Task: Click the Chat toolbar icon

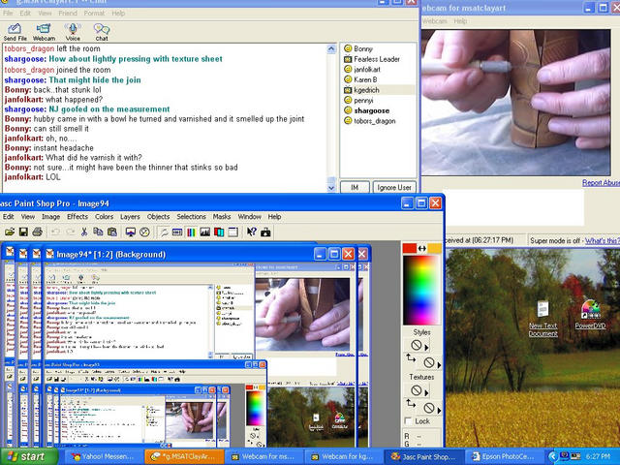Action: click(x=102, y=32)
